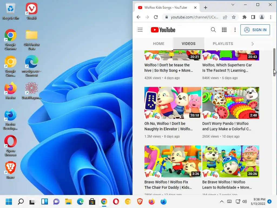Open 'Don't Worry Pando' video title
The height and width of the screenshot is (208, 277).
(x=227, y=126)
